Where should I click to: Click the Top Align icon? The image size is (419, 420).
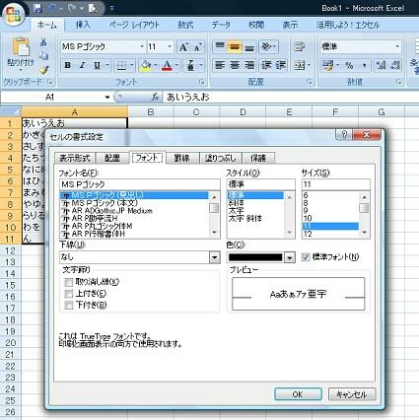[x=219, y=47]
